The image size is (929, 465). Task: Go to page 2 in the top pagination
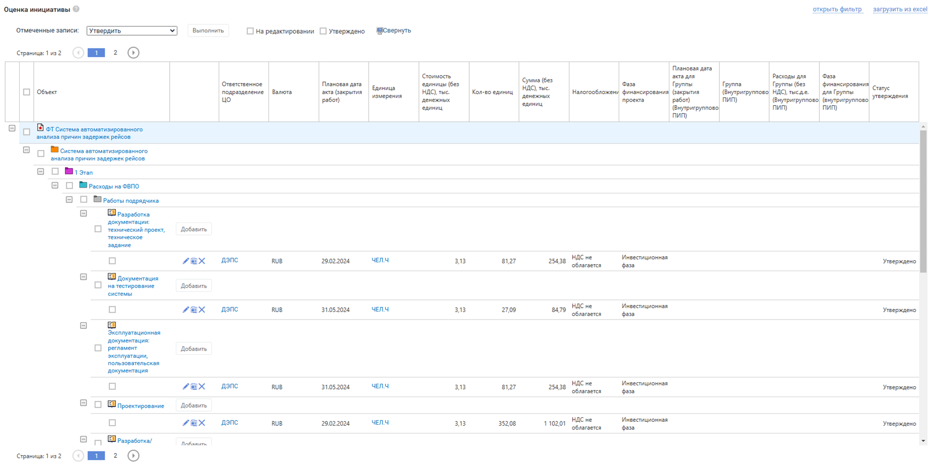click(115, 53)
